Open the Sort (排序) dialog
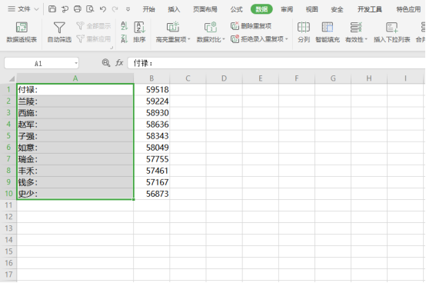Viewport: 426px width, 283px height. (139, 32)
